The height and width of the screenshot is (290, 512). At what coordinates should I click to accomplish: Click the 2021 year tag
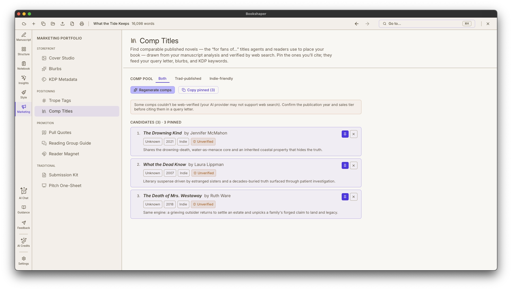point(170,142)
